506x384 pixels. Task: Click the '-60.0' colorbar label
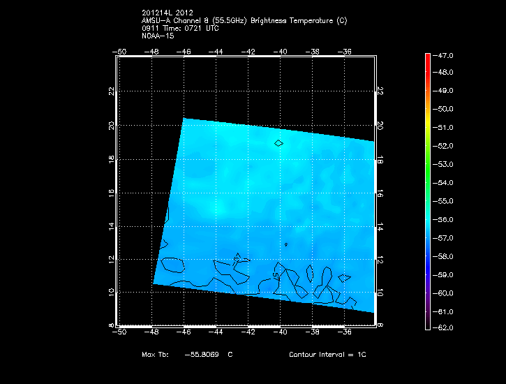coord(442,293)
